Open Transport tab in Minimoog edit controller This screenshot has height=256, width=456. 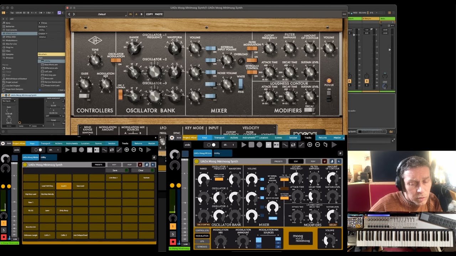pos(219,138)
